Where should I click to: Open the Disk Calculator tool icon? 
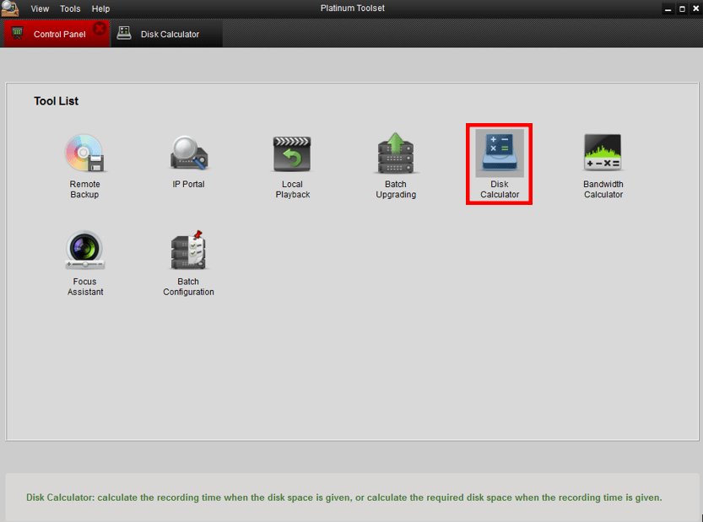click(499, 153)
